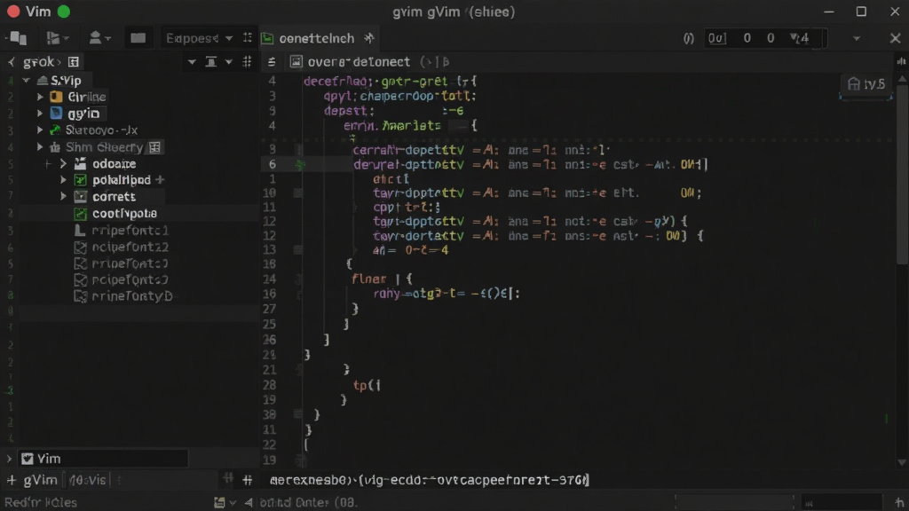909x511 pixels.
Task: Toggle the rrineTontyD checkbox icon
Action: (x=81, y=296)
